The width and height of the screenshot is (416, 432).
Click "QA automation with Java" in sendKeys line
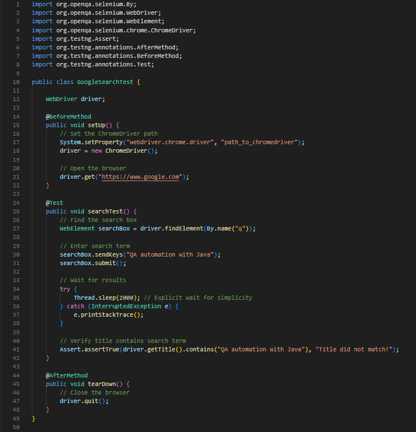pos(170,254)
